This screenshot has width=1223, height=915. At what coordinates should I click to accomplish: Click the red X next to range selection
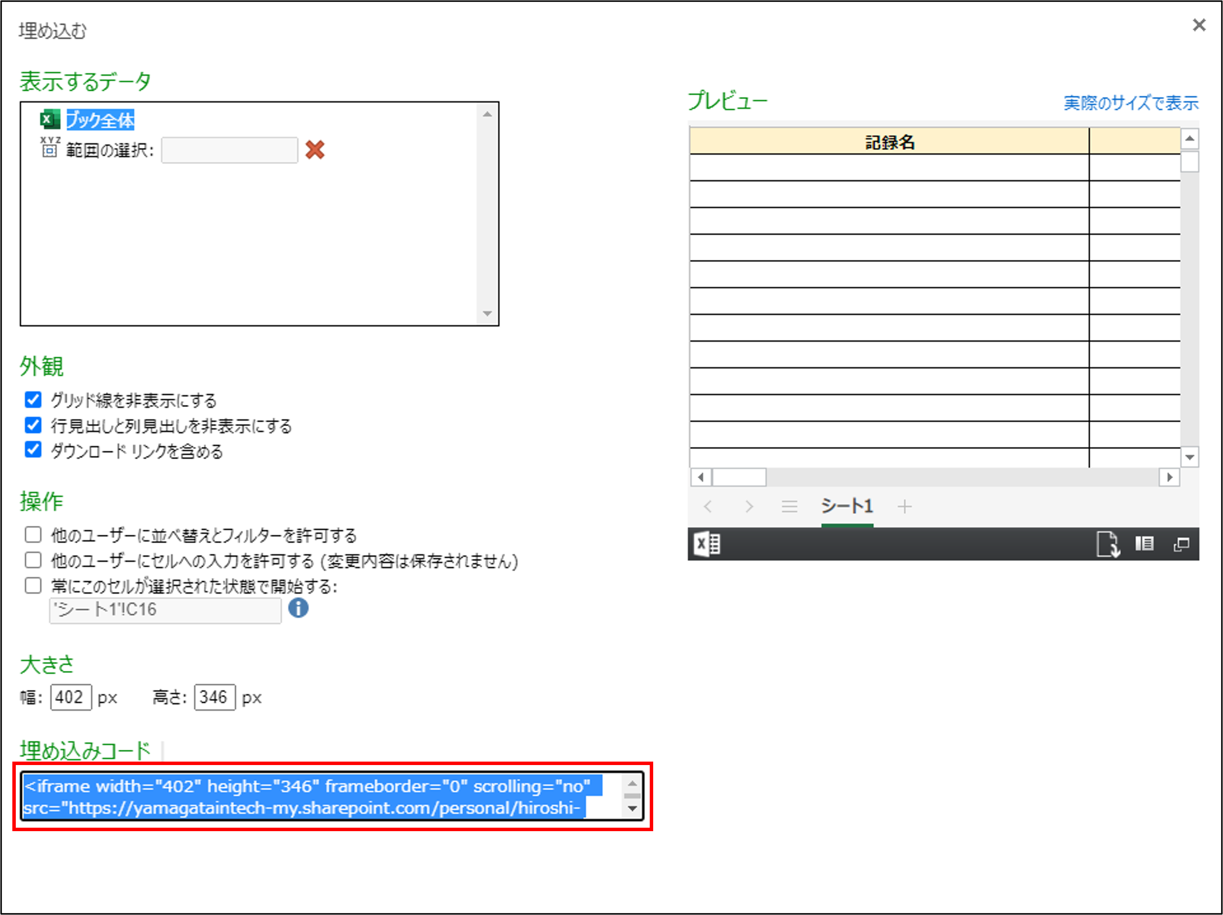(x=315, y=150)
